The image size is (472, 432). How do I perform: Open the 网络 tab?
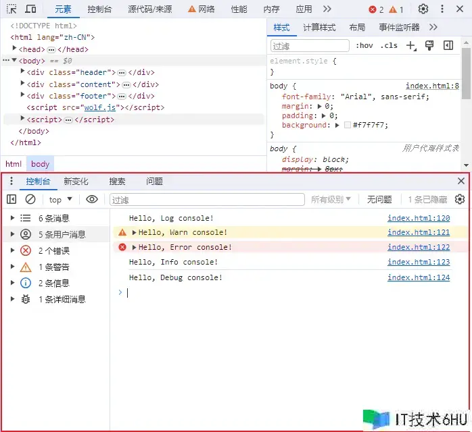201,9
